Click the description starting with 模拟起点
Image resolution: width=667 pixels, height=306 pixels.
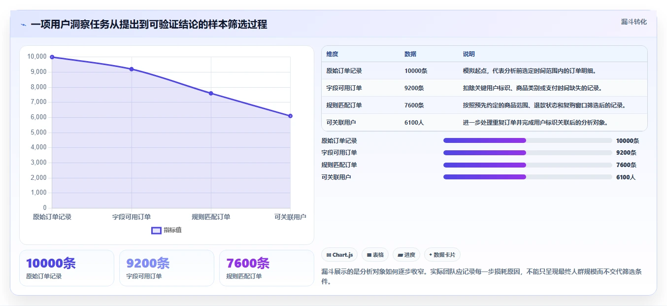pos(529,71)
